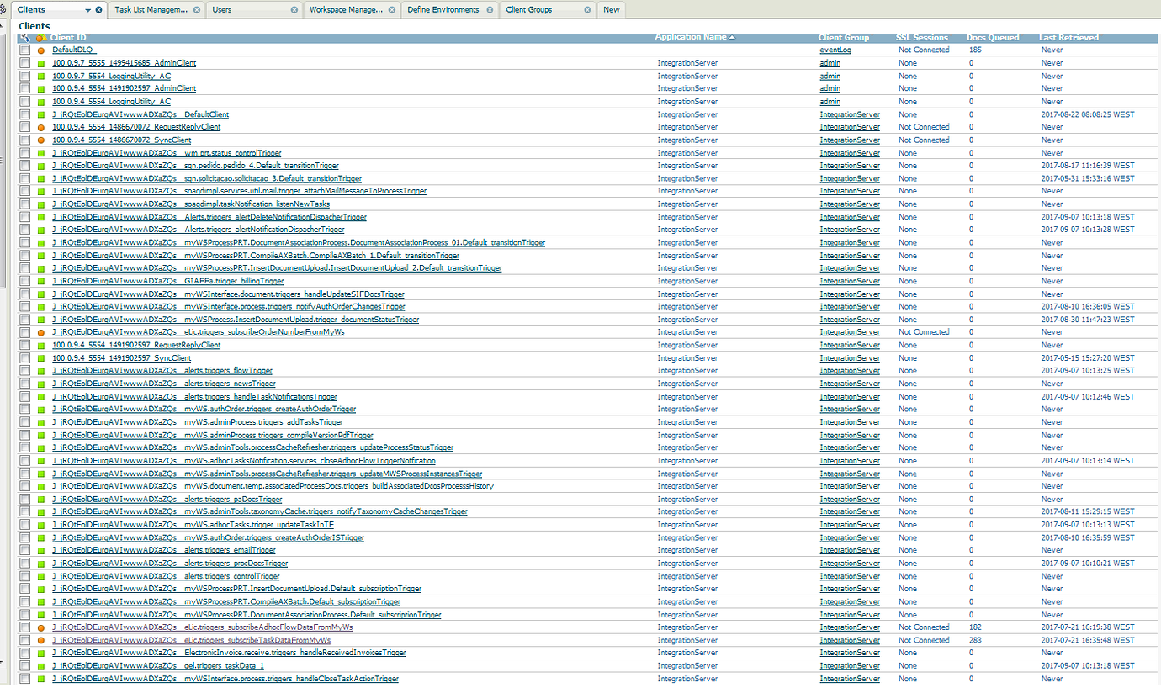Check the box for alerts.triggers_emailTrigger row
This screenshot has width=1161, height=688.
25,551
